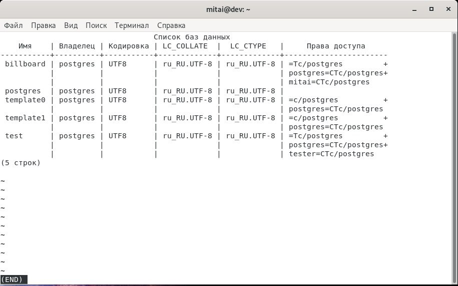Click =c/postgres in template0 row
The image size is (458, 286).
coord(313,100)
